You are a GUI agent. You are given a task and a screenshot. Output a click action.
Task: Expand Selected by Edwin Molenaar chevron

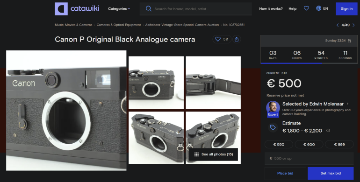(347, 104)
